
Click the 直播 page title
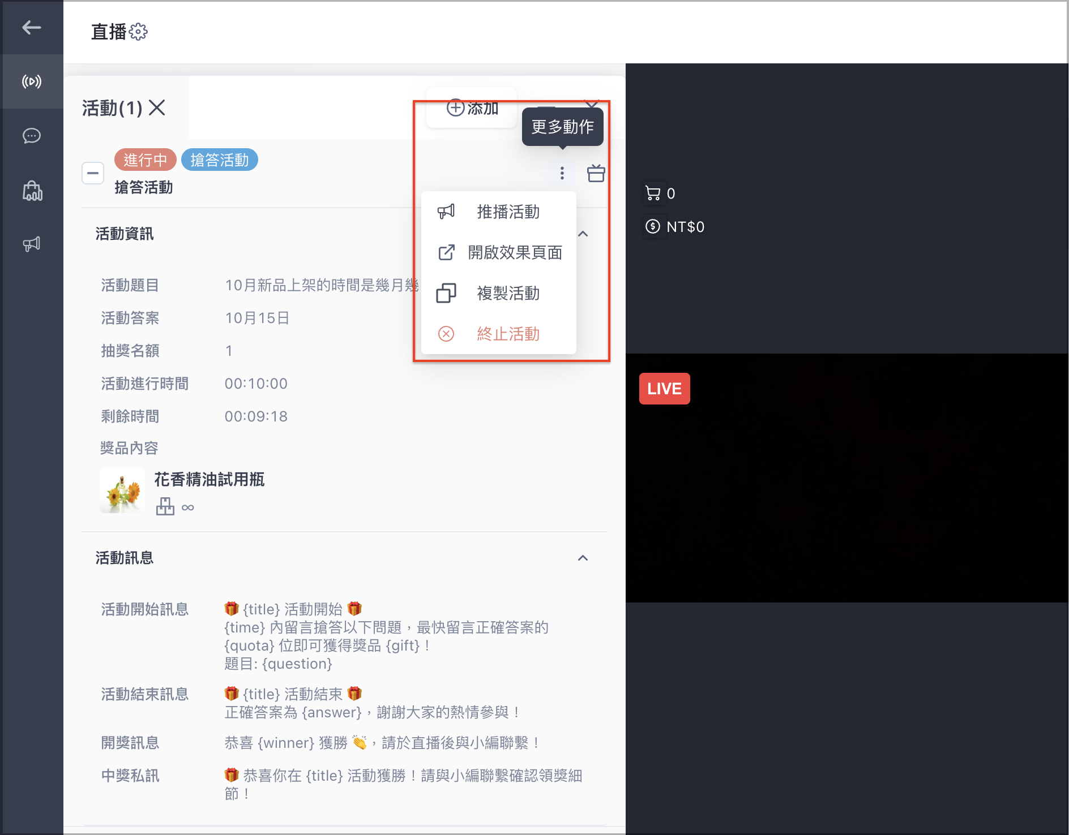click(109, 32)
